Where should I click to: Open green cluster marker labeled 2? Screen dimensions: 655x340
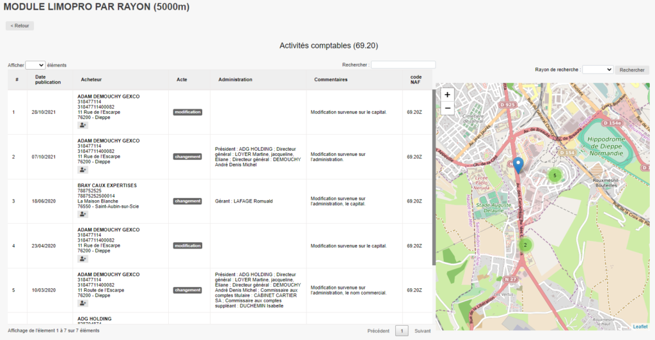(x=526, y=245)
